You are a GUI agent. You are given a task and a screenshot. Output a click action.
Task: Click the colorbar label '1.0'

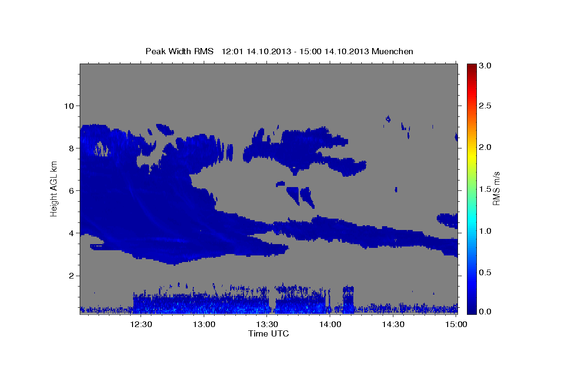click(x=486, y=231)
